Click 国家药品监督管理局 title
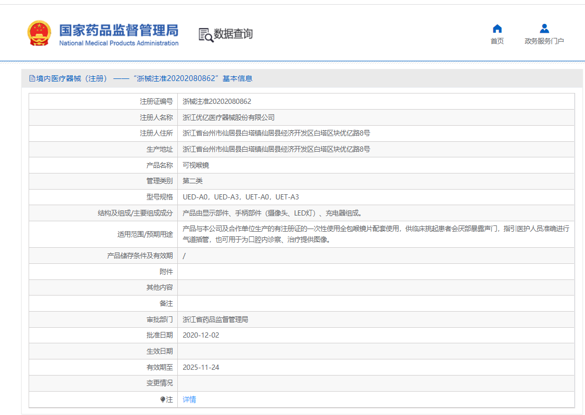 (x=119, y=30)
